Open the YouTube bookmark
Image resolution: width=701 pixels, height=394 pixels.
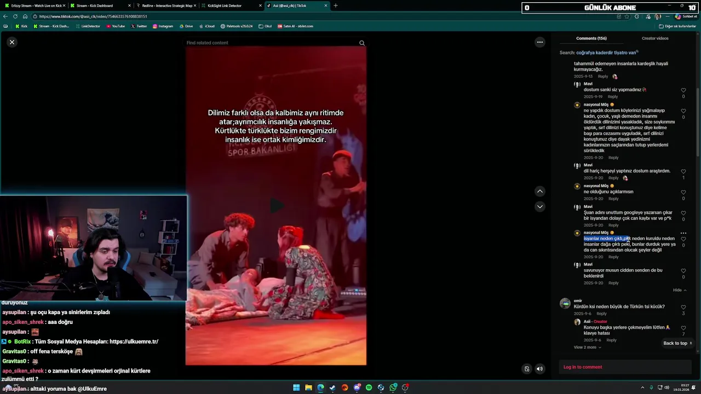116,26
